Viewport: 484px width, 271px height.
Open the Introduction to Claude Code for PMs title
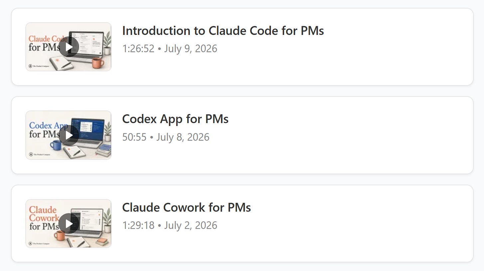[x=223, y=31]
